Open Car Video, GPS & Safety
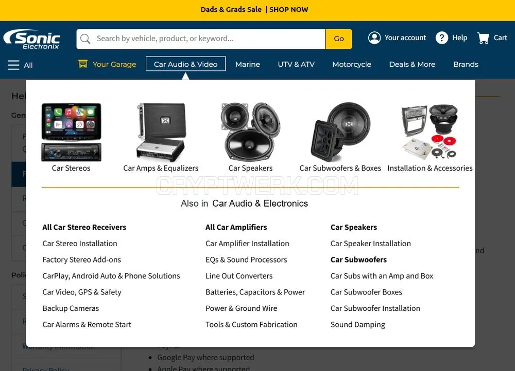Image resolution: width=515 pixels, height=371 pixels. pyautogui.click(x=82, y=292)
